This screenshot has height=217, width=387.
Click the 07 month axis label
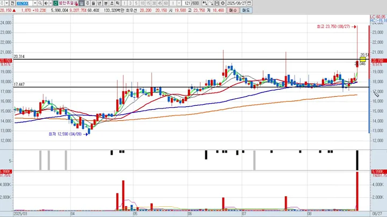[x=244, y=214]
